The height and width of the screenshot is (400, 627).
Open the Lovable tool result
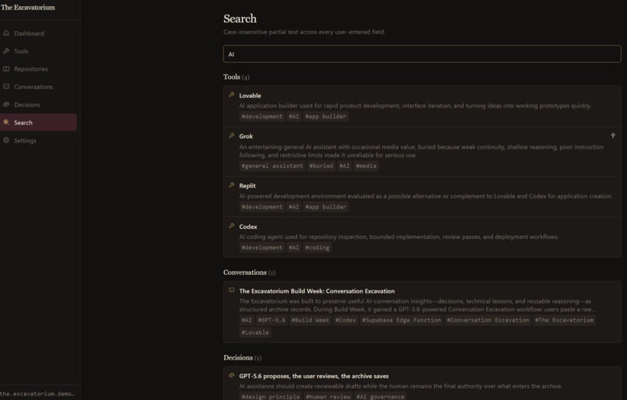coord(422,106)
